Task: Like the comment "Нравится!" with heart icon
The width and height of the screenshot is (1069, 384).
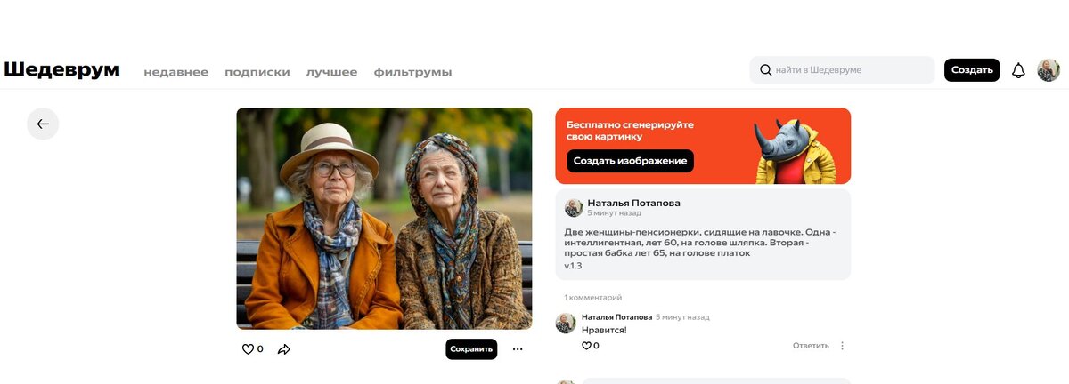Action: [586, 346]
